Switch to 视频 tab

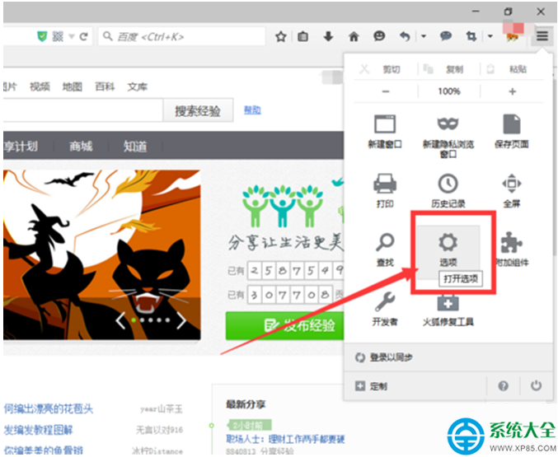(40, 86)
